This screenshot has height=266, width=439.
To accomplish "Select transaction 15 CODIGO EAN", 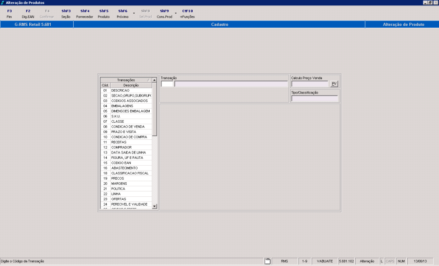I will [126, 163].
